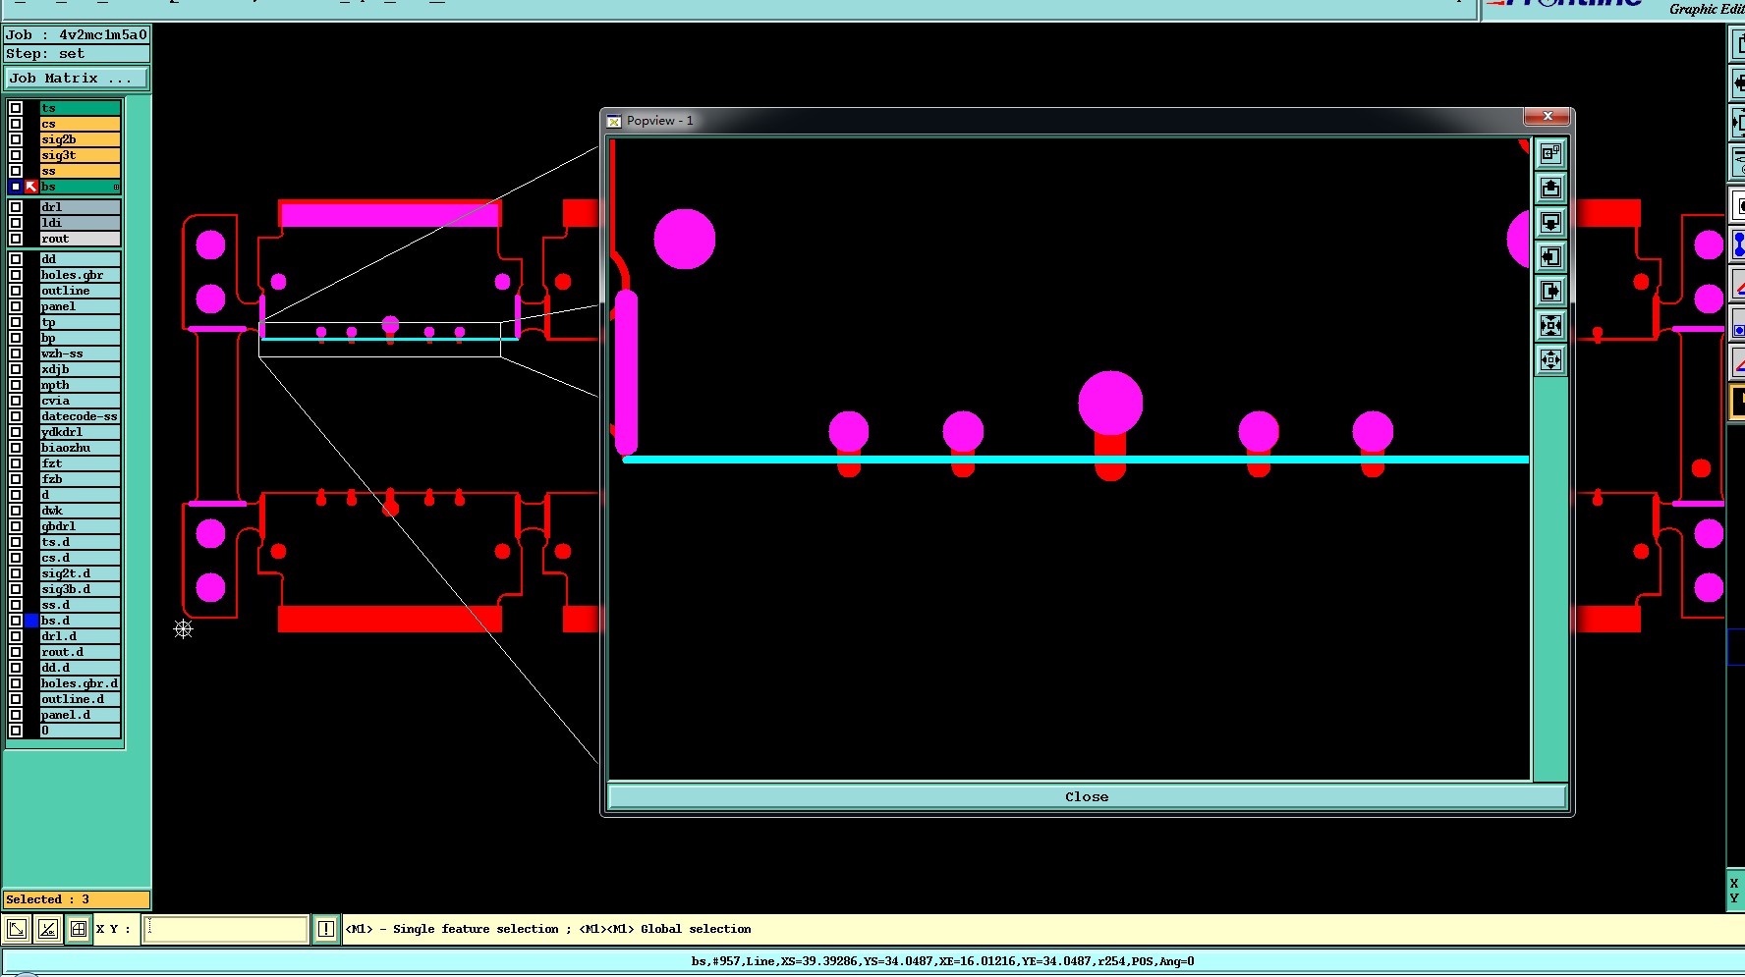
Task: Pan the Popview right with right-arrow icon
Action: (x=1550, y=291)
